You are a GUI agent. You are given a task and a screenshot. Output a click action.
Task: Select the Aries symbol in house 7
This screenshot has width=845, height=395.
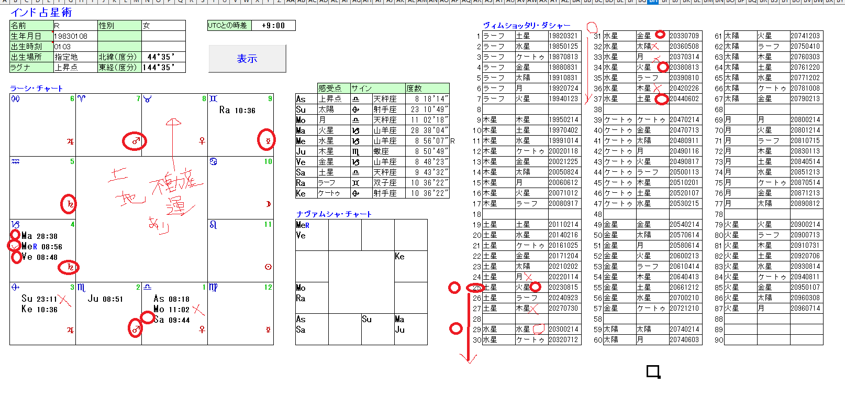(x=81, y=99)
